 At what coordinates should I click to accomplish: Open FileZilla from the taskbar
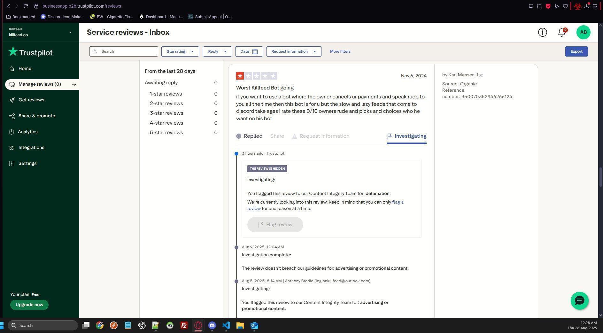point(184,325)
